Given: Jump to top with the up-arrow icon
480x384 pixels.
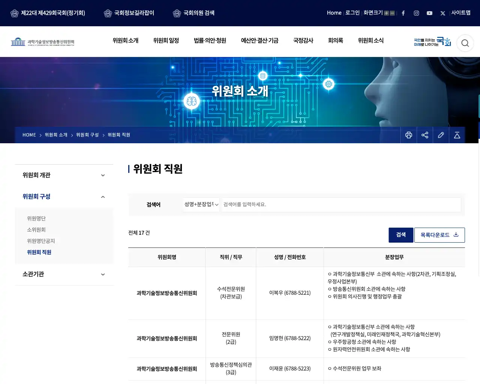Looking at the screenshot, I should [x=457, y=135].
